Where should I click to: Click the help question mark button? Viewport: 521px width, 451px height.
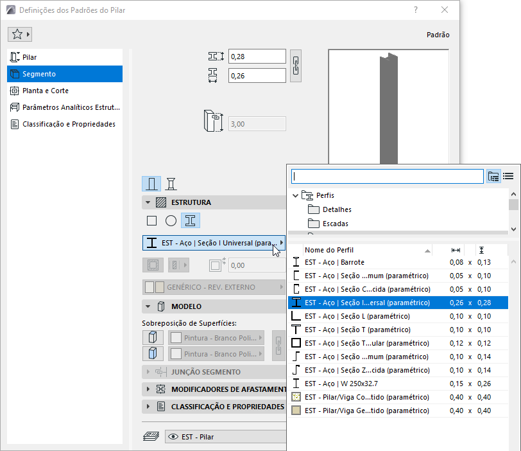click(x=416, y=10)
